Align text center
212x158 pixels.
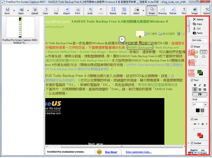click(200, 89)
